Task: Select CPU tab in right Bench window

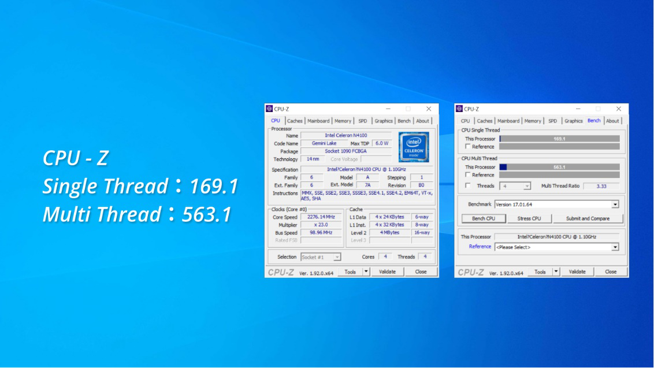Action: click(466, 121)
